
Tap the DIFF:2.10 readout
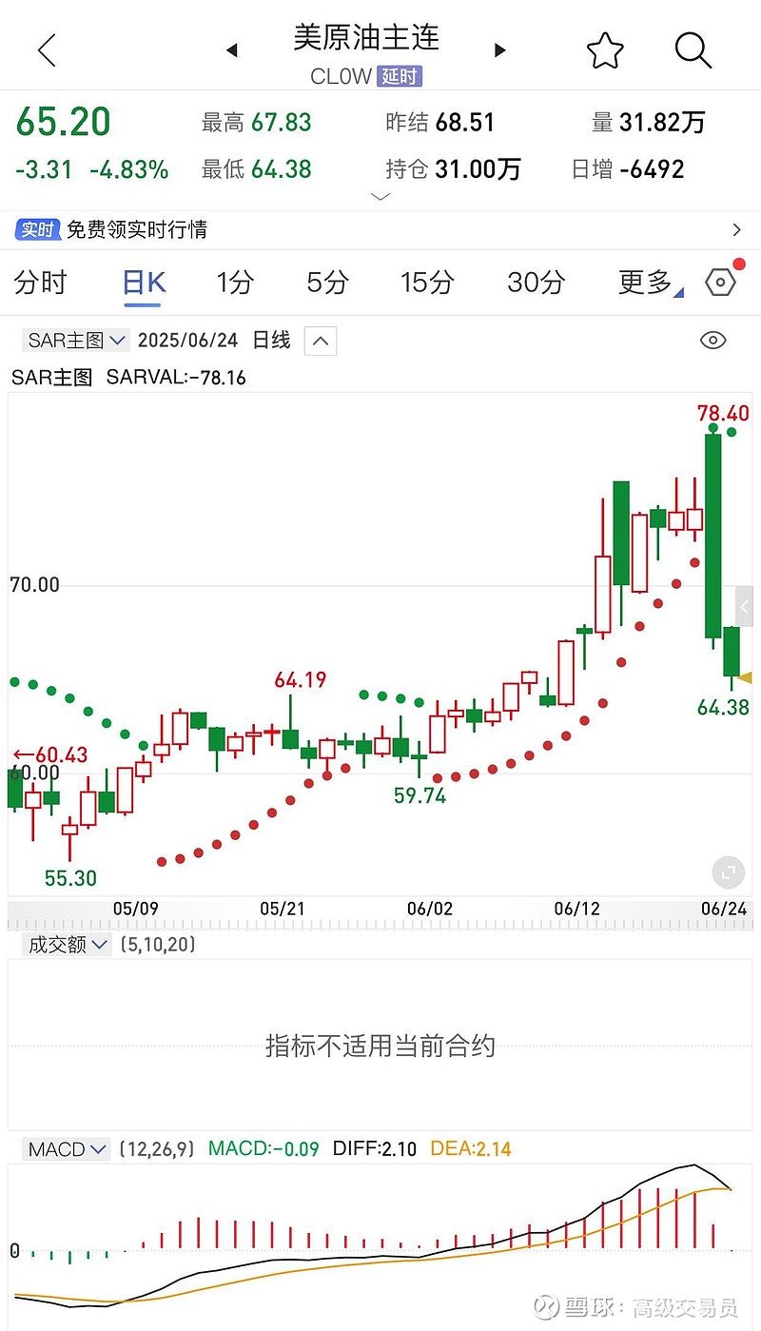[x=375, y=1149]
